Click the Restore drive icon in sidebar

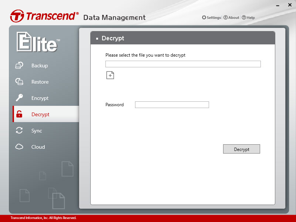point(19,81)
